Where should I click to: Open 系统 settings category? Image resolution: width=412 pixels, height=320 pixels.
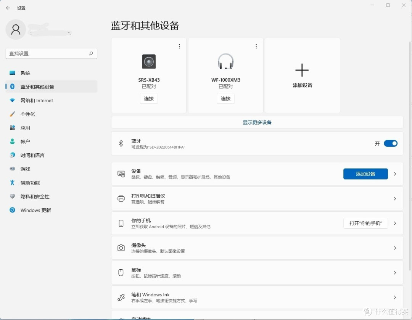(51, 73)
